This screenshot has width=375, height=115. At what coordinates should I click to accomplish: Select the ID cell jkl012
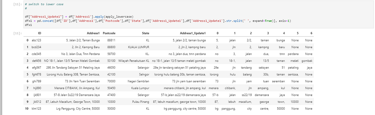pos(36,102)
